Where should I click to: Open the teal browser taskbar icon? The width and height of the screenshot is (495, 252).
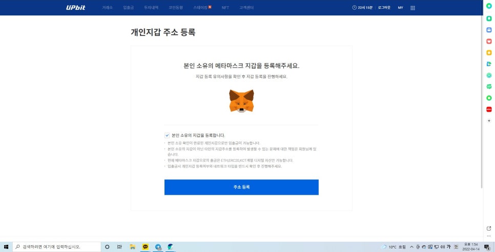point(171,247)
